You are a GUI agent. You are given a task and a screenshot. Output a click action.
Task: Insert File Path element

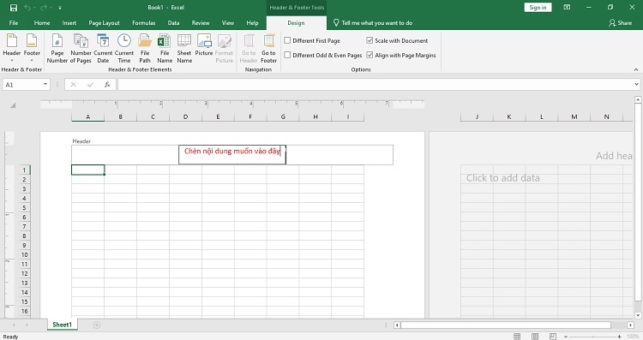145,48
